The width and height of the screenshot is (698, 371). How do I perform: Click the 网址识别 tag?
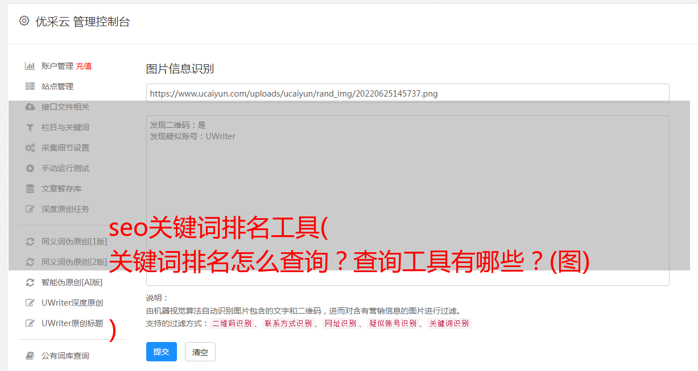340,323
